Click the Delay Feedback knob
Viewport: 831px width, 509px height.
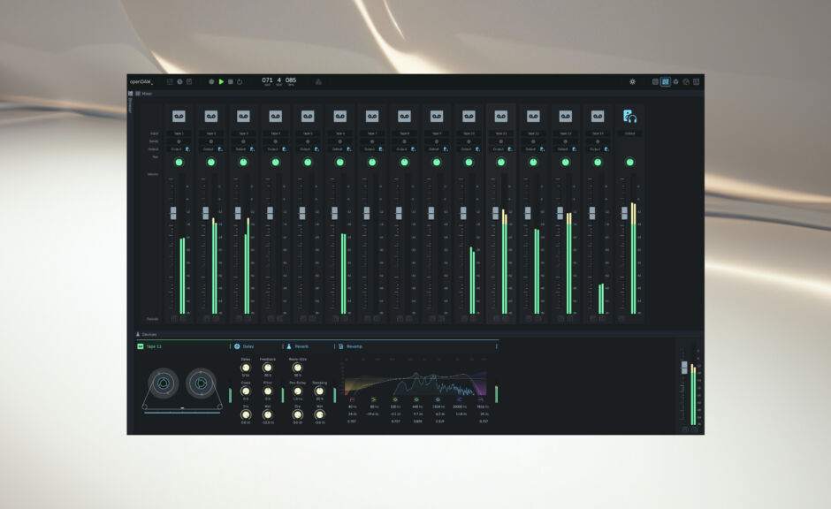(267, 367)
